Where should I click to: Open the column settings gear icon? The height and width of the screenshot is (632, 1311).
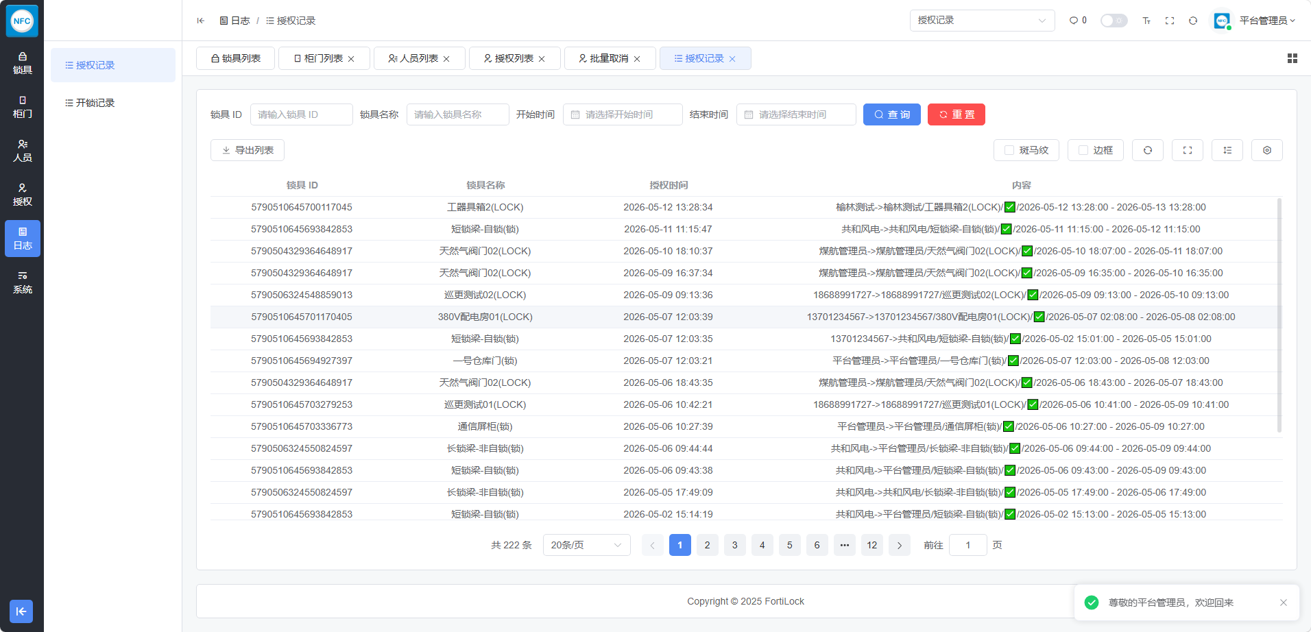pos(1267,150)
